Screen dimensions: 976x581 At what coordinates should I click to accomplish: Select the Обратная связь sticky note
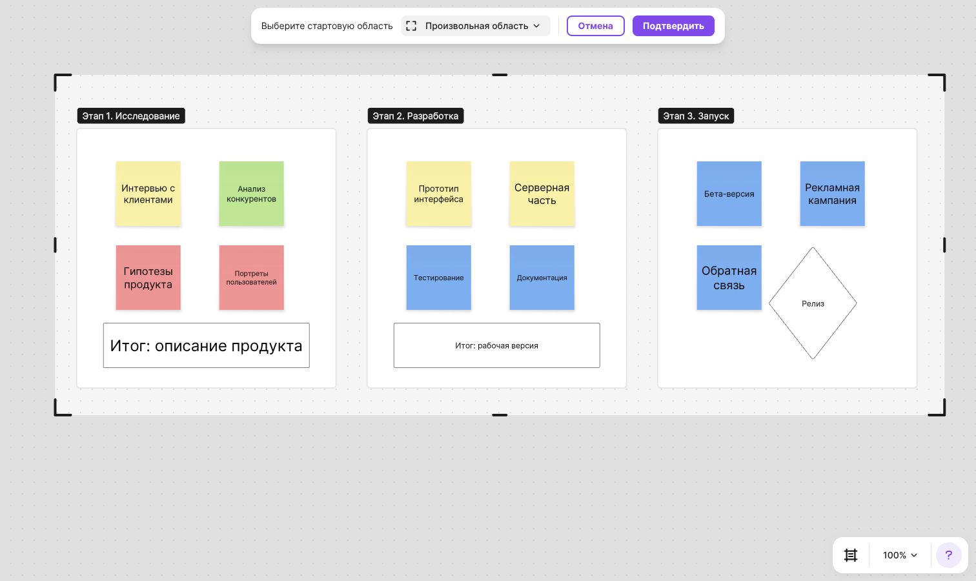coord(729,278)
